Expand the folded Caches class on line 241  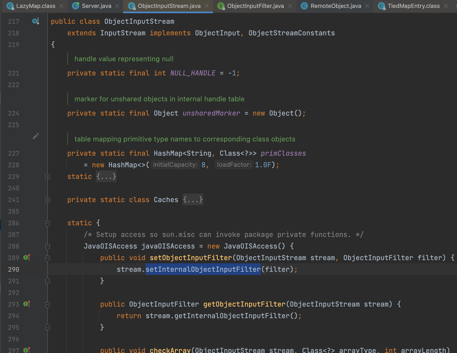click(48, 200)
